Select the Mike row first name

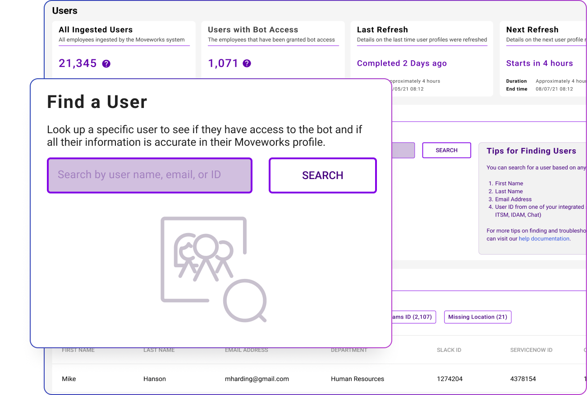(x=69, y=379)
